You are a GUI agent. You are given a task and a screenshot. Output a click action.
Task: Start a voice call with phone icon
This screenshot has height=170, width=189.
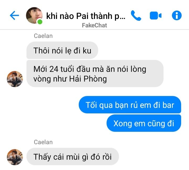[x=136, y=16]
